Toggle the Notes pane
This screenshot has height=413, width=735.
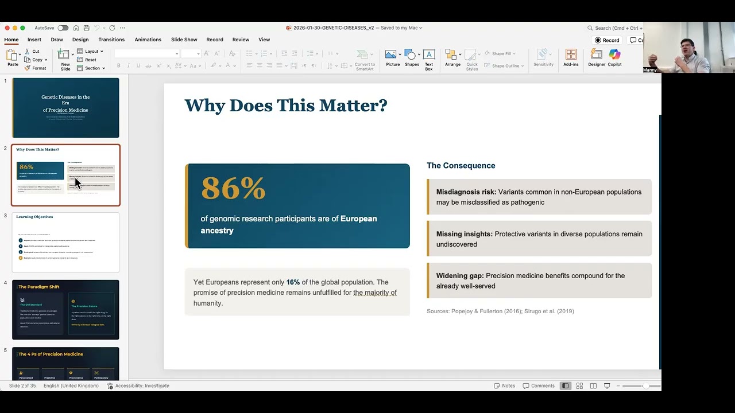pos(505,386)
